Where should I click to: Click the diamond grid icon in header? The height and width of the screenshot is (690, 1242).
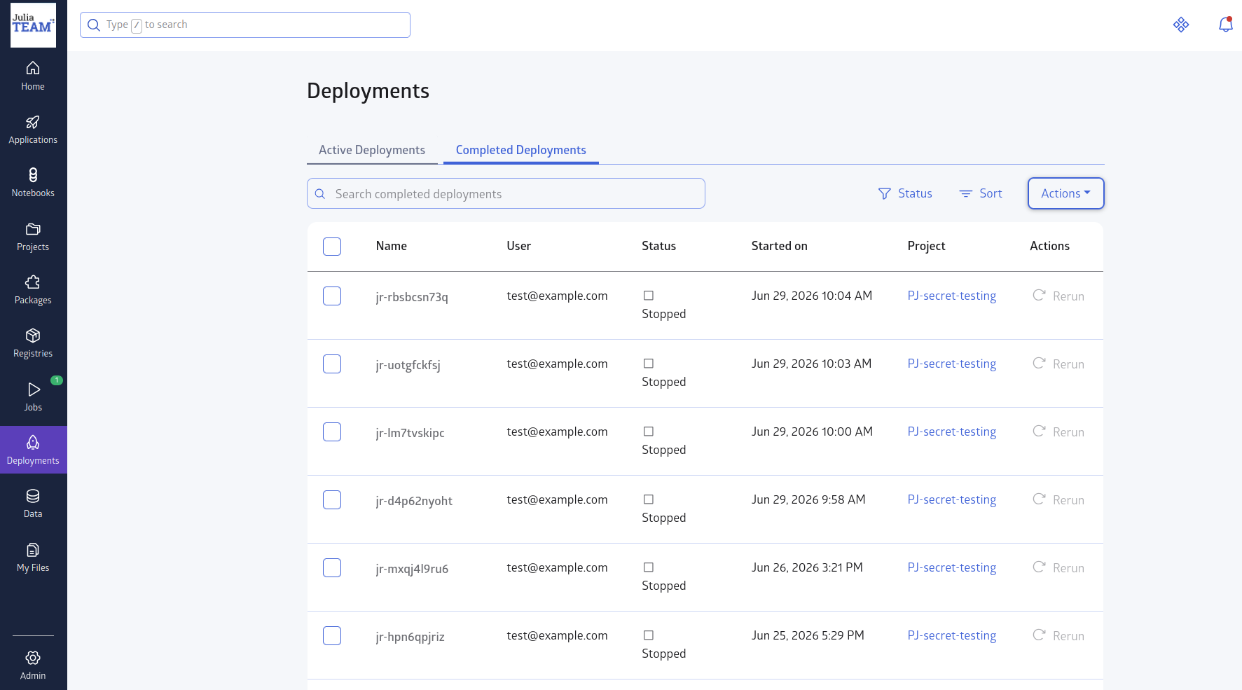coord(1181,25)
